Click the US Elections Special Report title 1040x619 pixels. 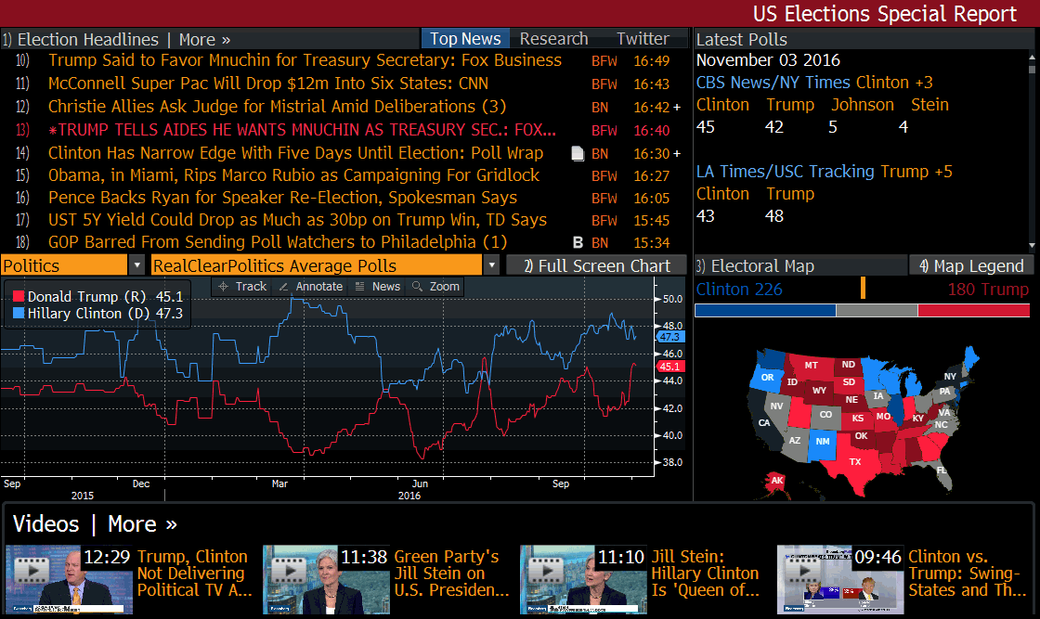coord(885,14)
